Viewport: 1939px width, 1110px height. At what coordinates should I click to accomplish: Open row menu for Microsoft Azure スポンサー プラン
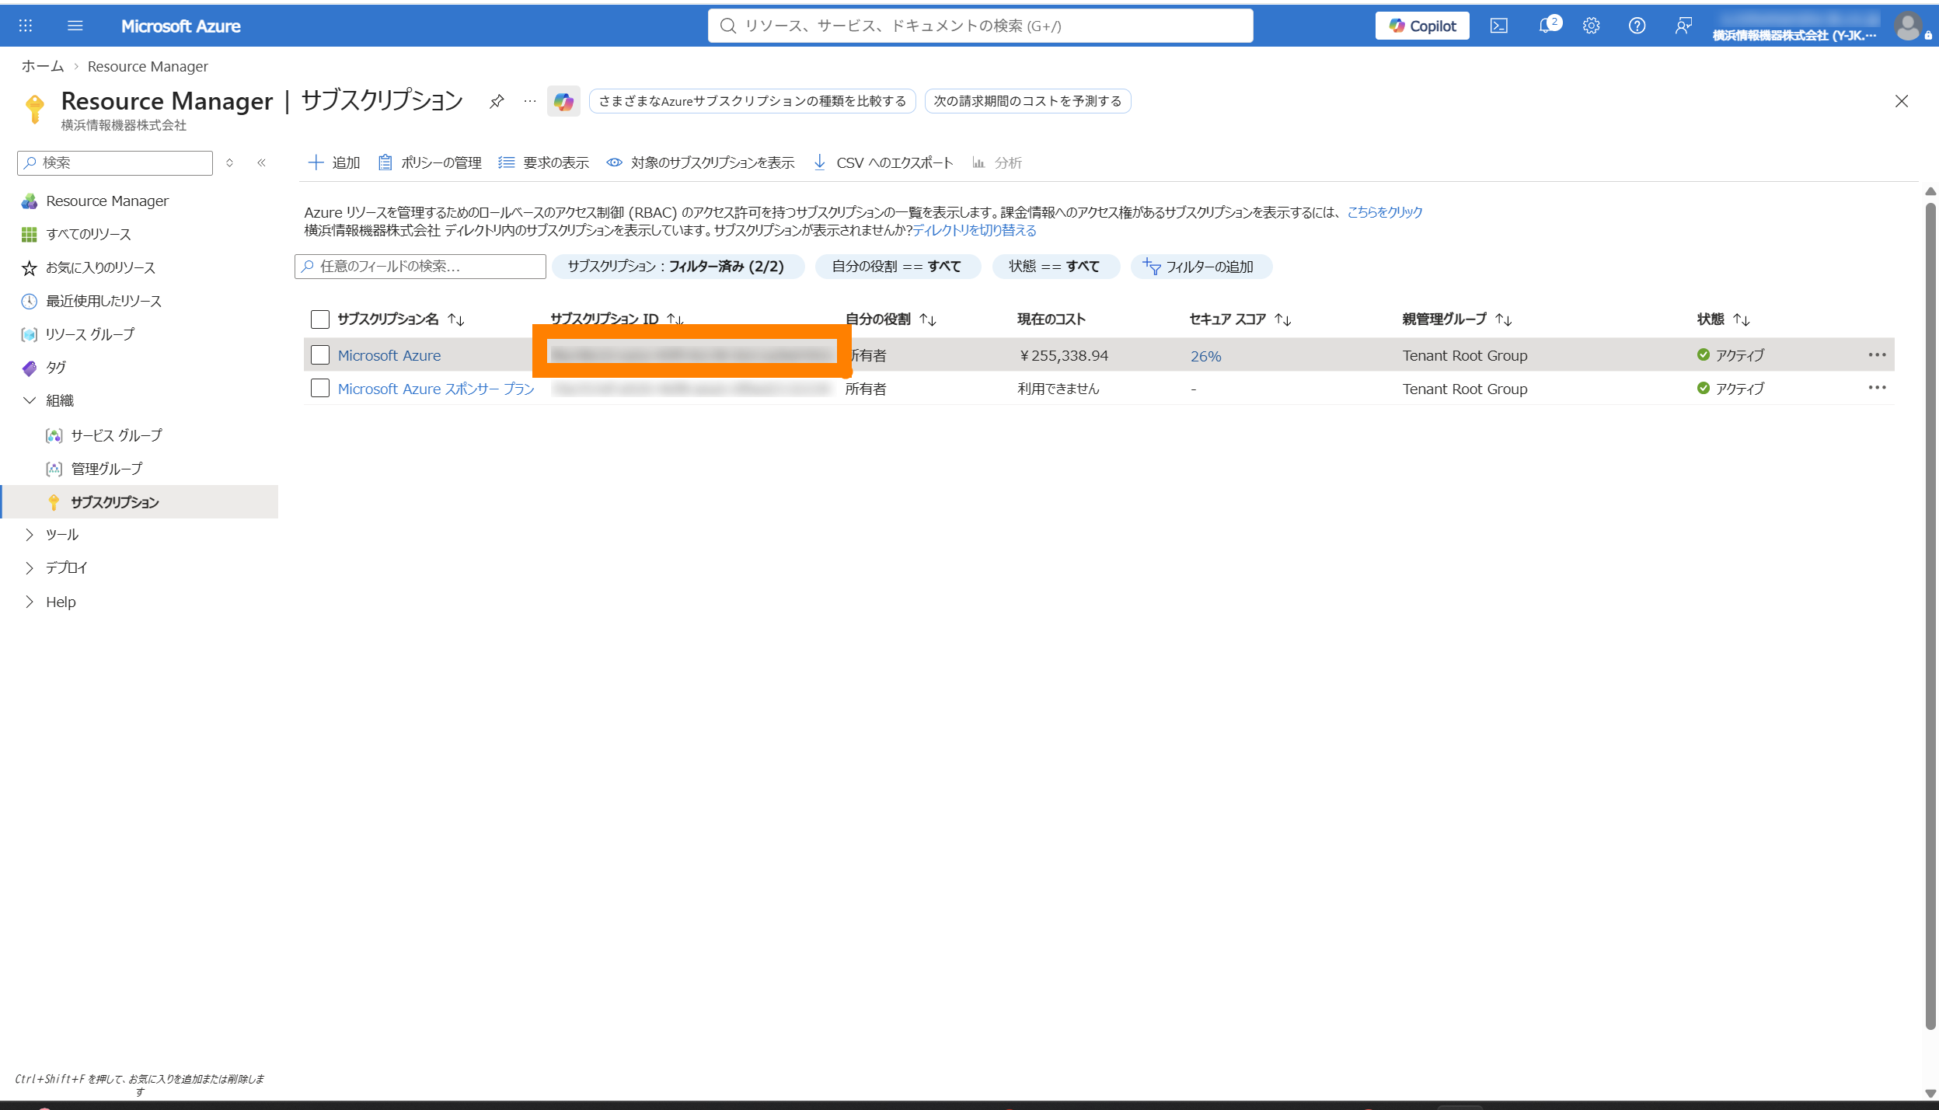click(x=1878, y=388)
